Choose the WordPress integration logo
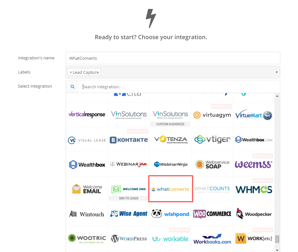298x252 pixels. pyautogui.click(x=129, y=239)
